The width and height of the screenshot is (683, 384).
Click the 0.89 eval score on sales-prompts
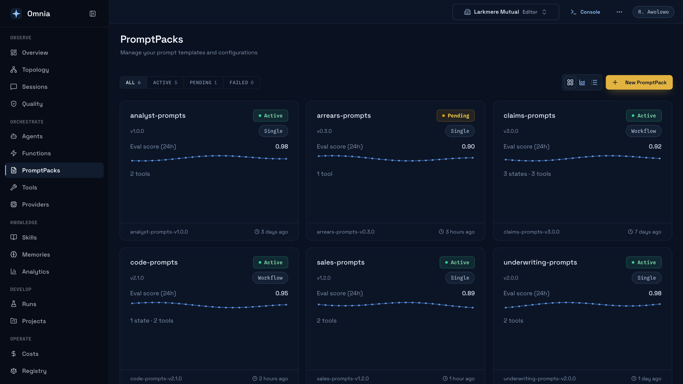pyautogui.click(x=468, y=293)
